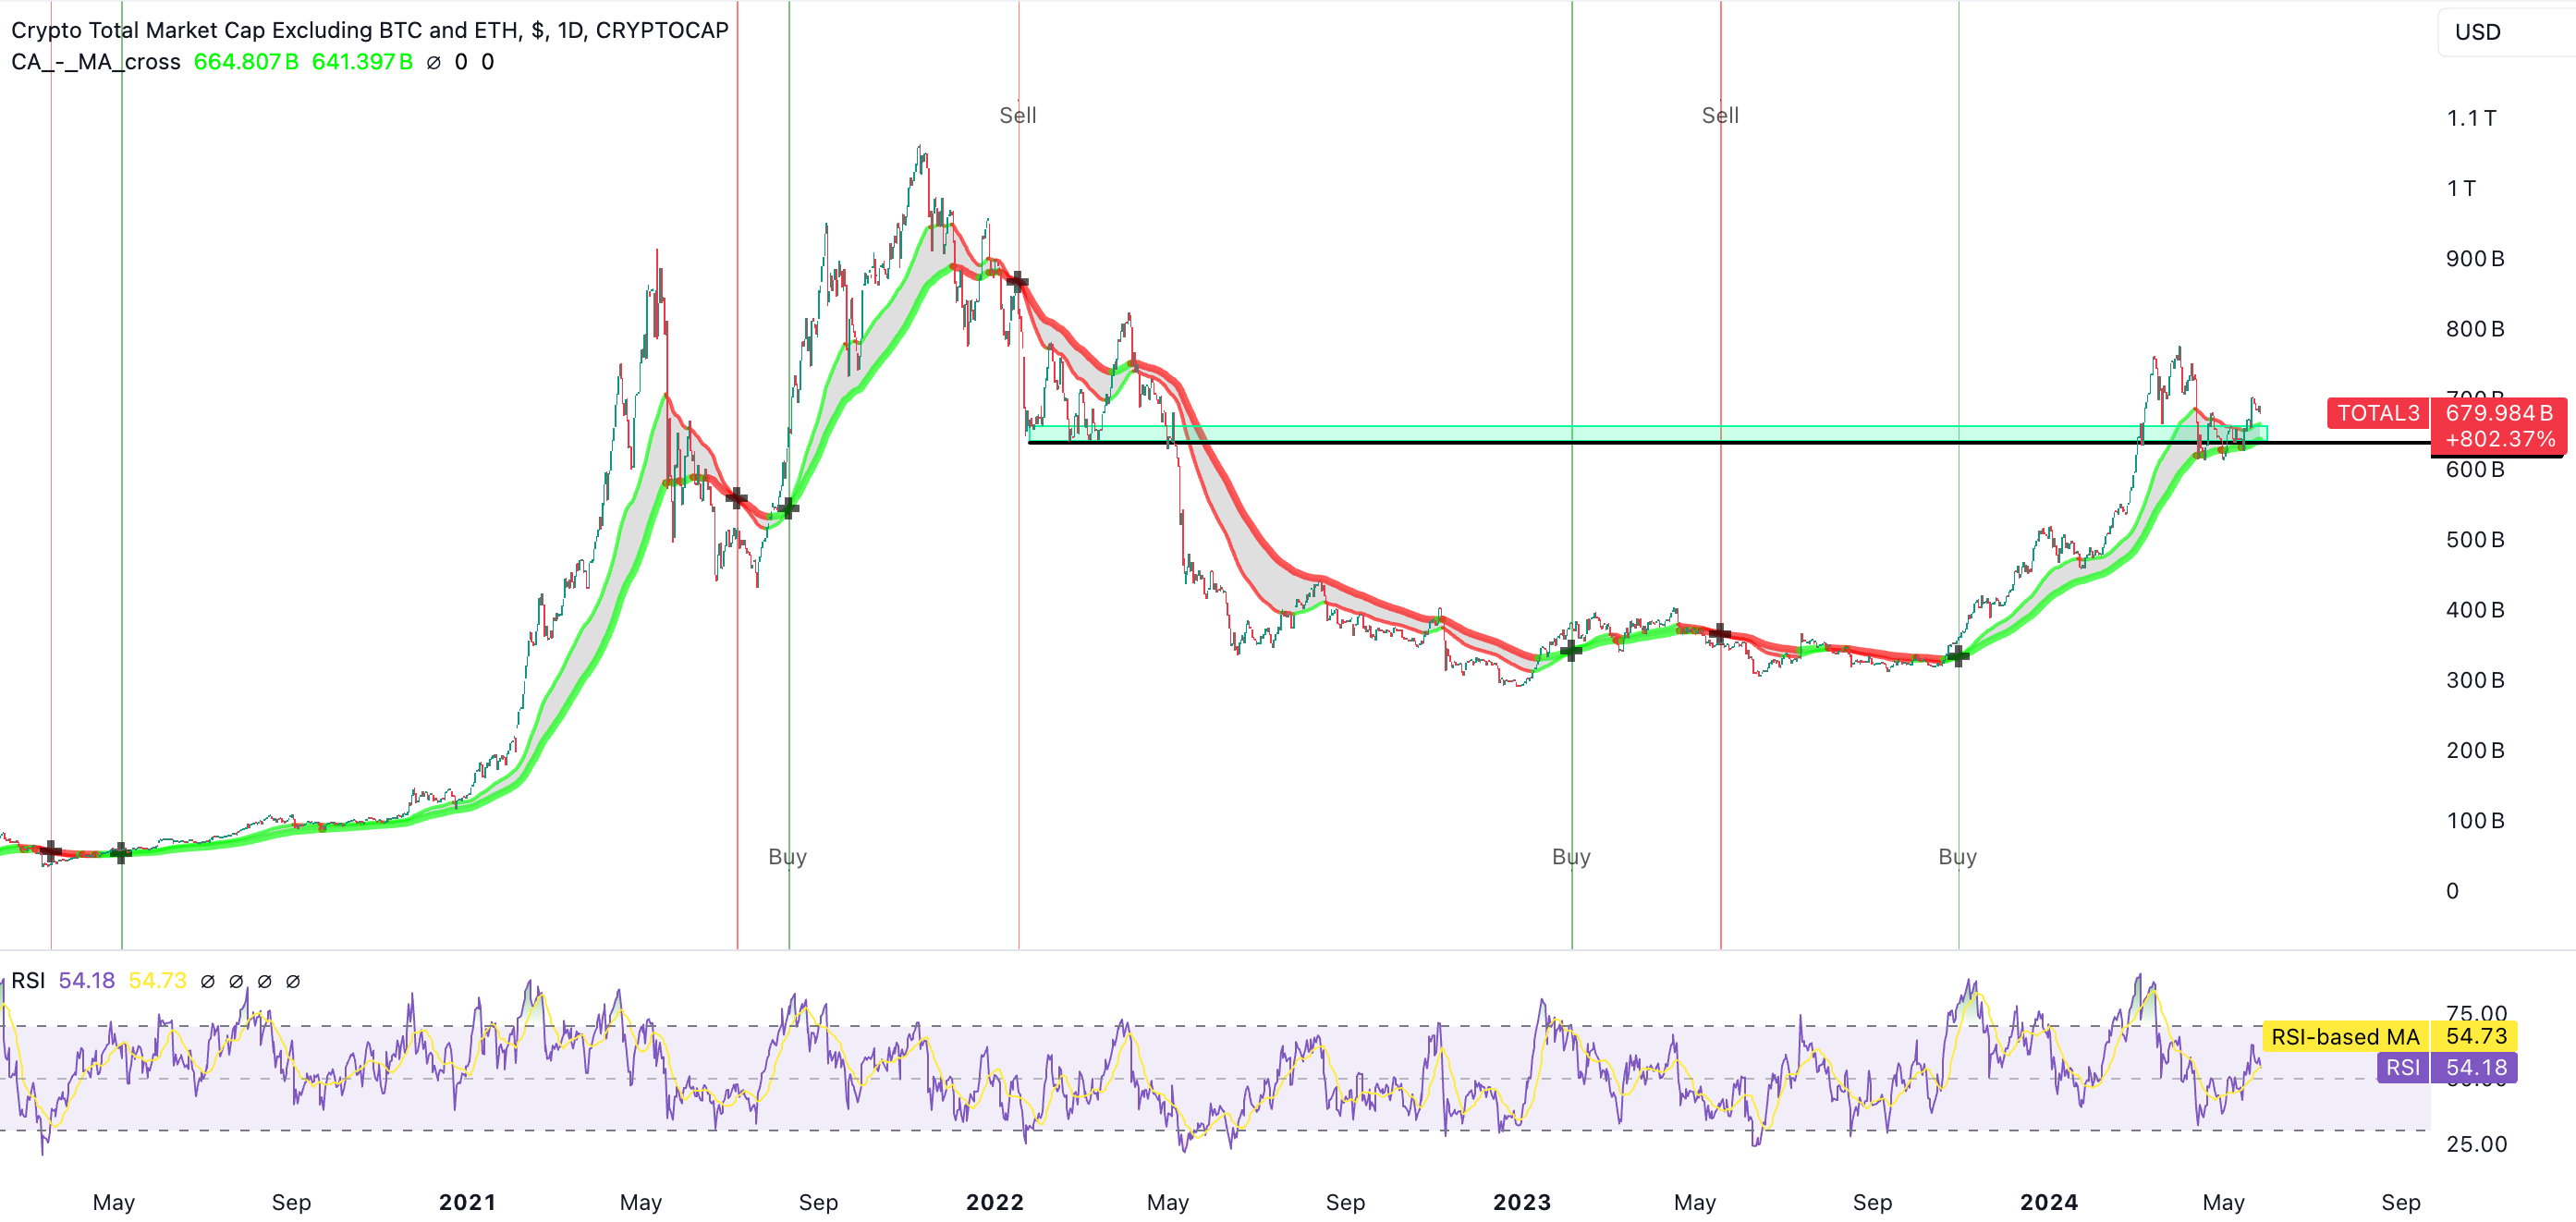The height and width of the screenshot is (1222, 2576).
Task: Click the first ∅ icon beside the RSI readings
Action: click(208, 981)
